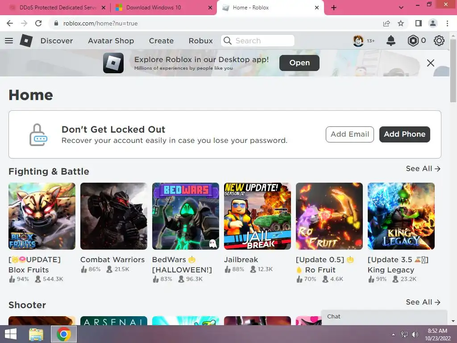The width and height of the screenshot is (457, 343).
Task: See All Shooter games
Action: 423,302
